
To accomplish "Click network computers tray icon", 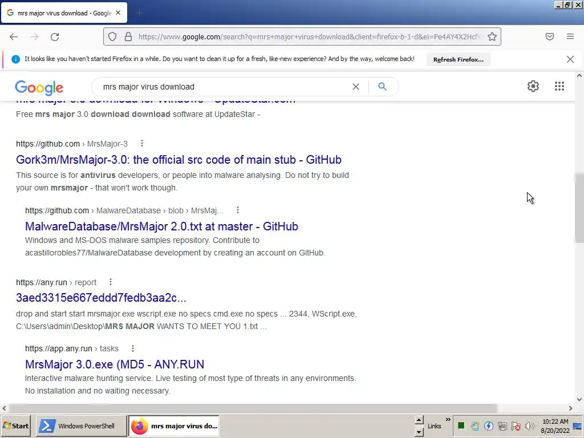I will pos(502,426).
